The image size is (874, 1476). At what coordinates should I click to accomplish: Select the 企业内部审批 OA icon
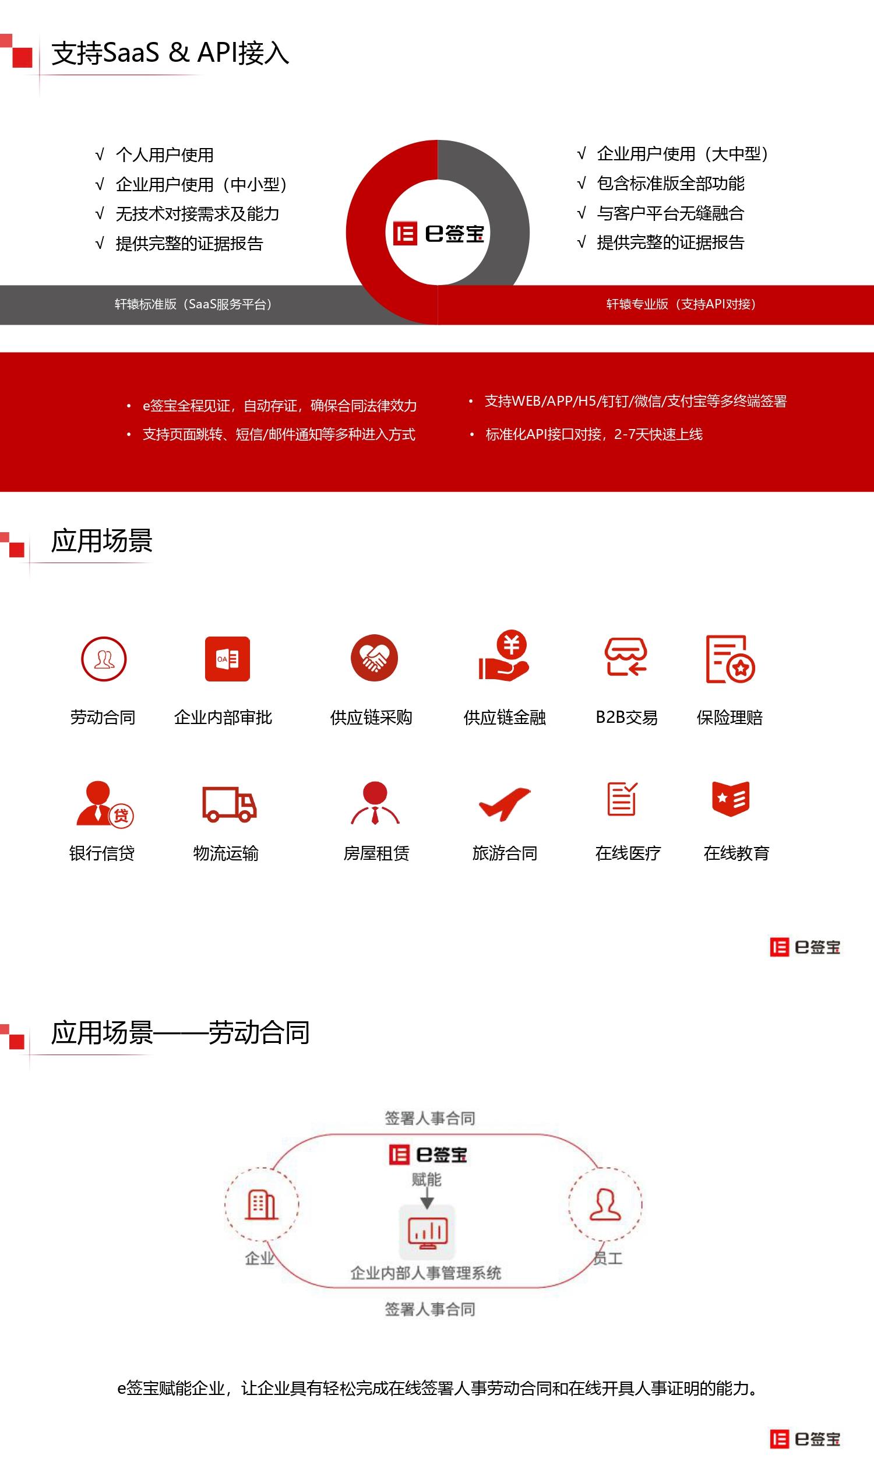(x=227, y=659)
